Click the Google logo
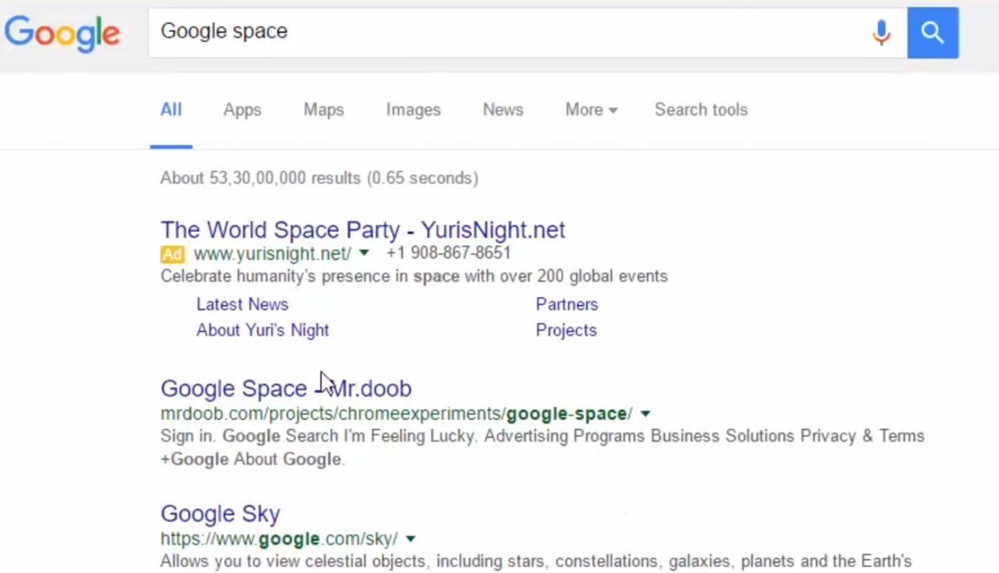 pos(62,32)
